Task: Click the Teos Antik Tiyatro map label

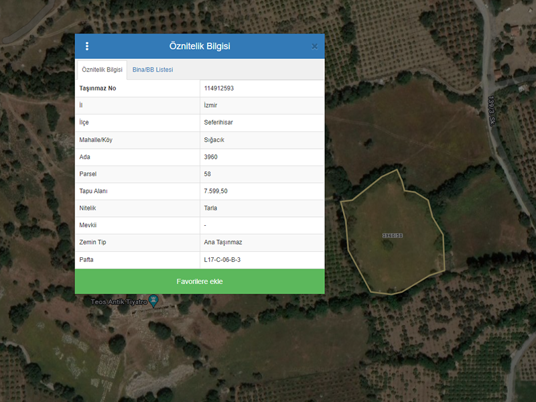Action: point(119,303)
